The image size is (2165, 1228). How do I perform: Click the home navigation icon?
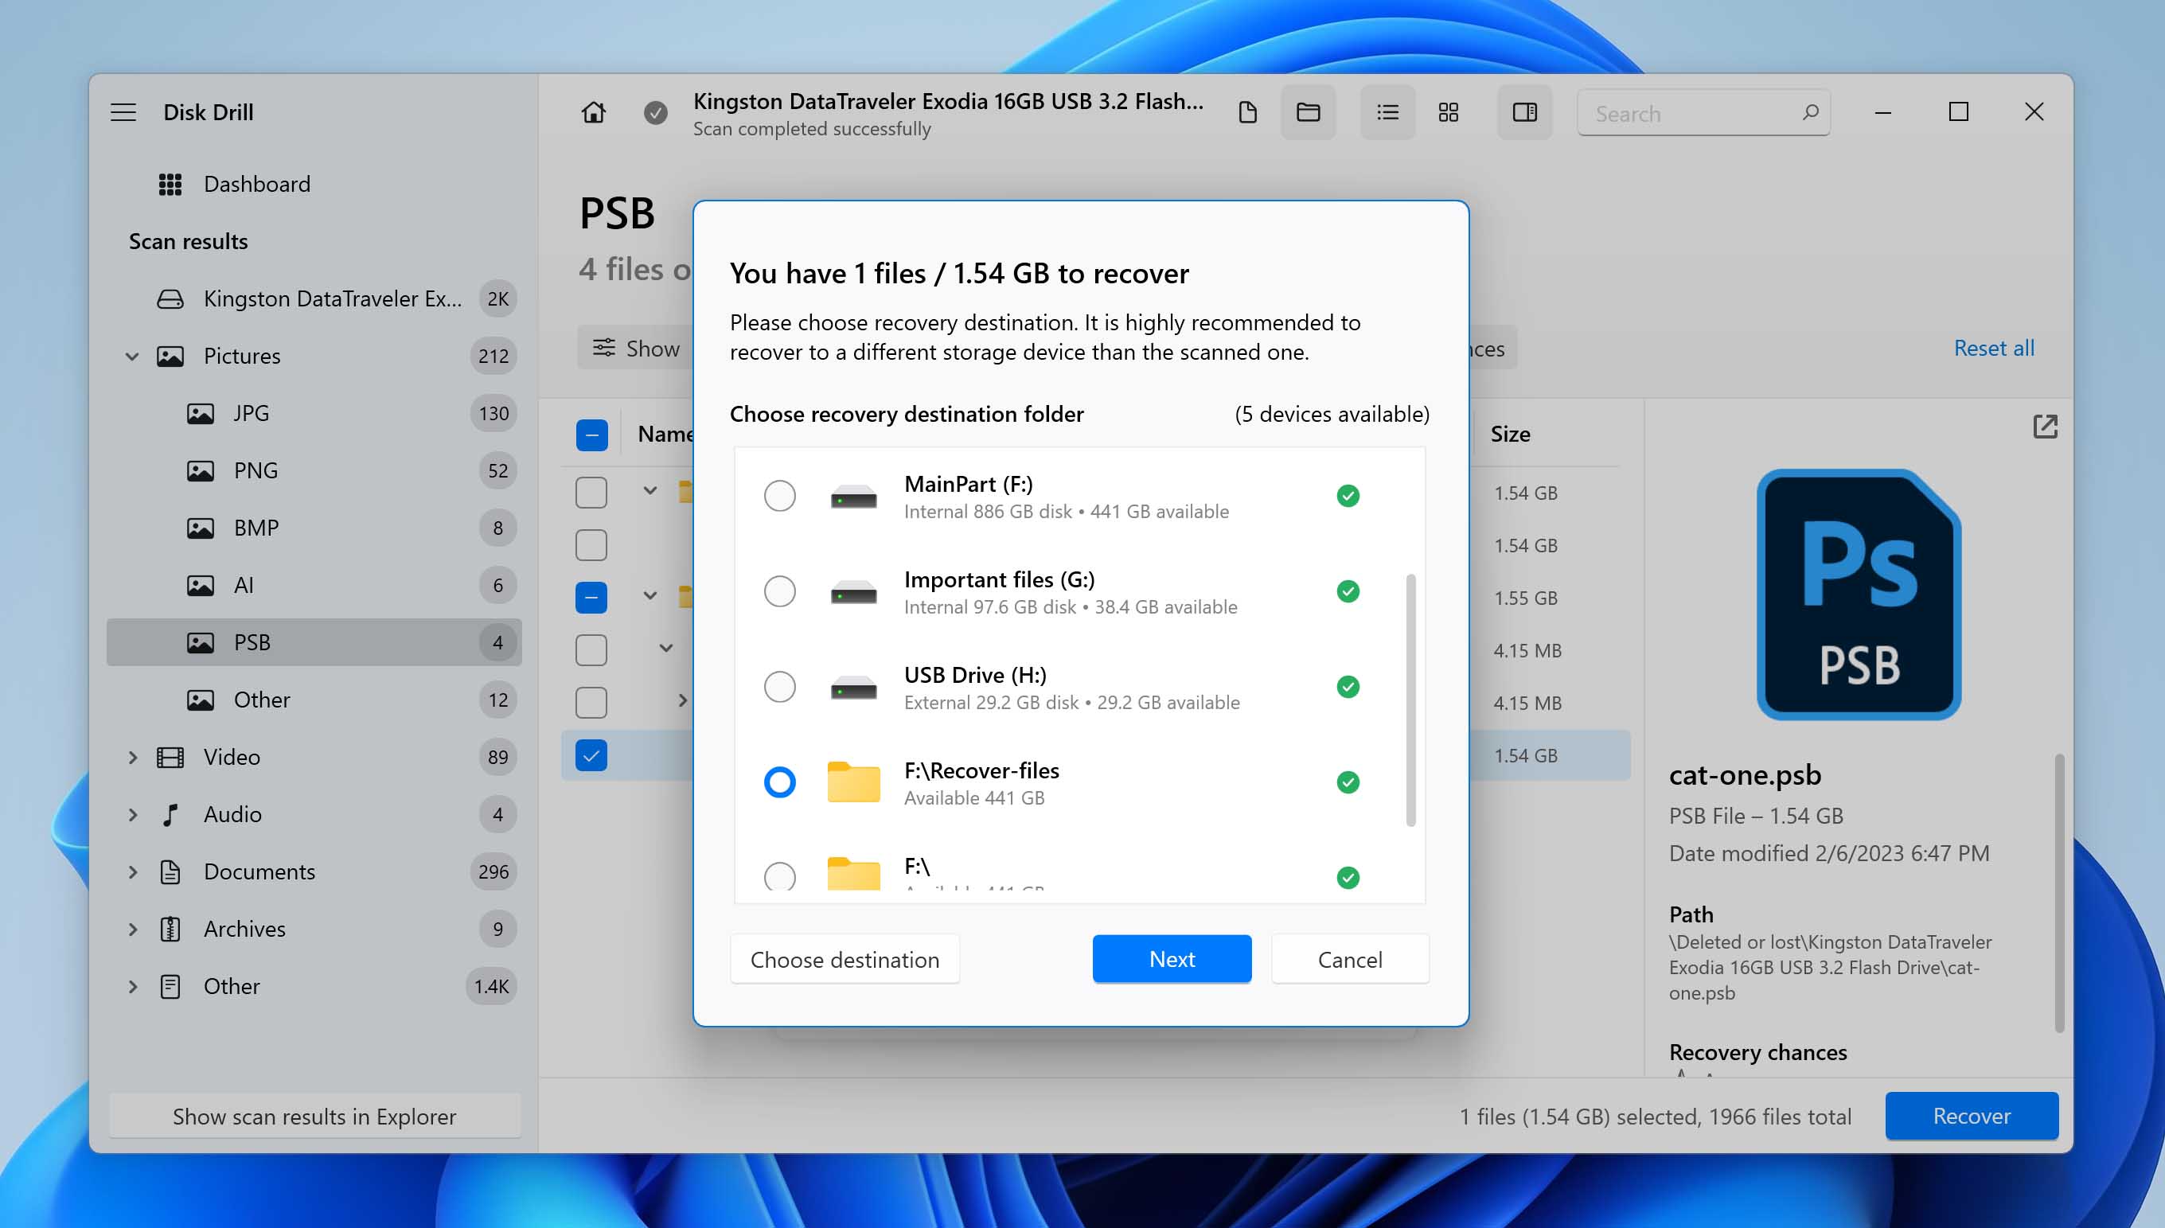593,111
